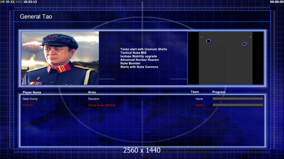Click the top-right star marker on minimap

tap(250, 37)
